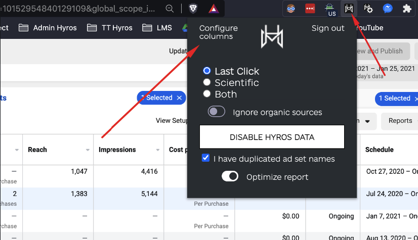Click the Review and Publish button

(x=383, y=51)
